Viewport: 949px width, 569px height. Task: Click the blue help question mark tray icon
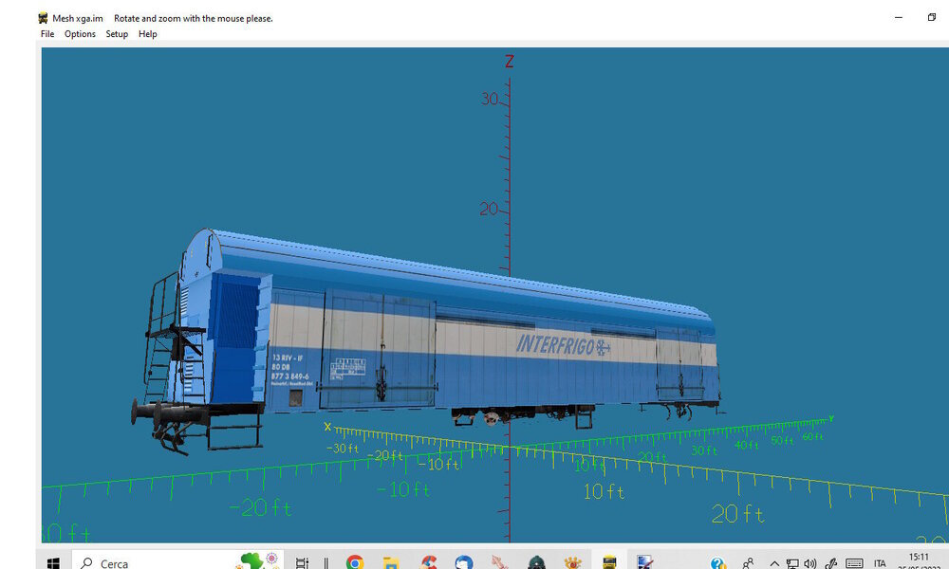pos(718,563)
